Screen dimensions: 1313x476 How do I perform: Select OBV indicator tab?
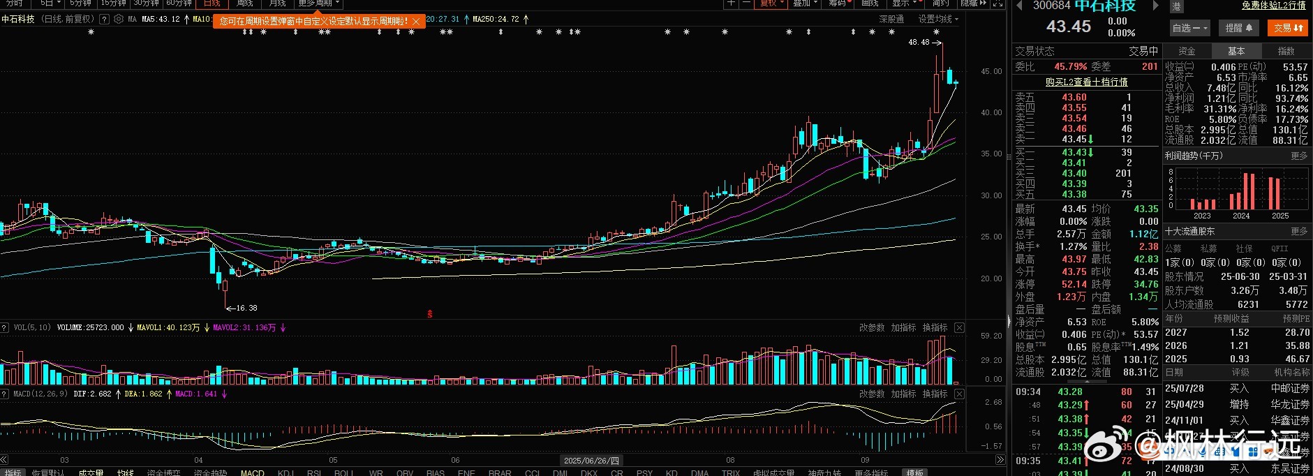pyautogui.click(x=405, y=473)
